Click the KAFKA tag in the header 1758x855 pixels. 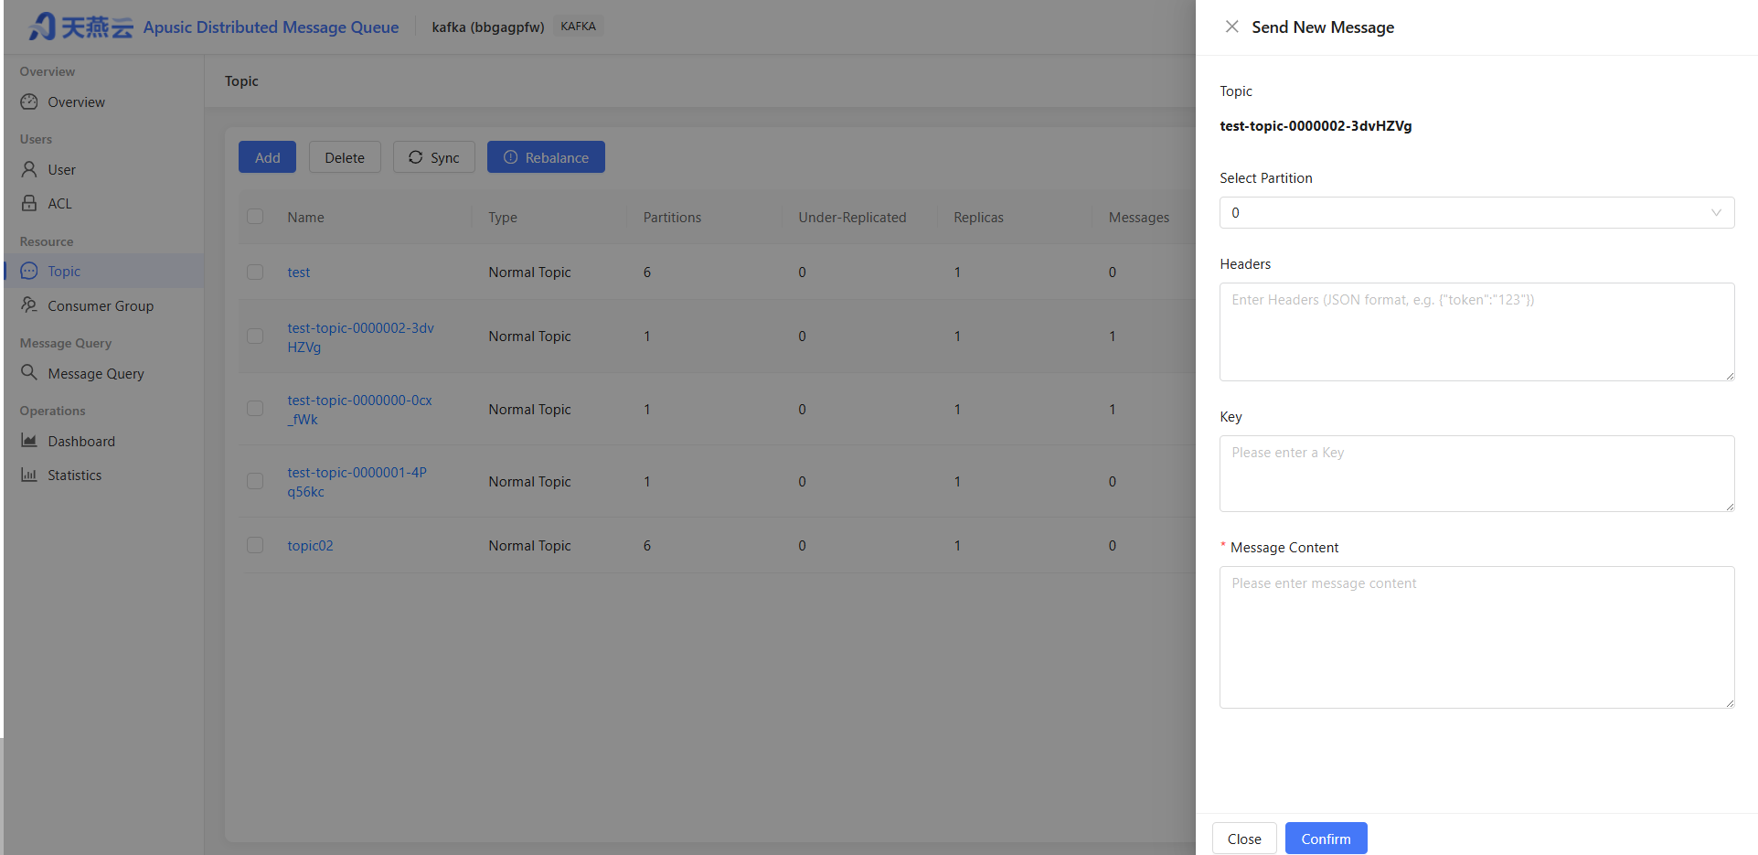point(578,27)
